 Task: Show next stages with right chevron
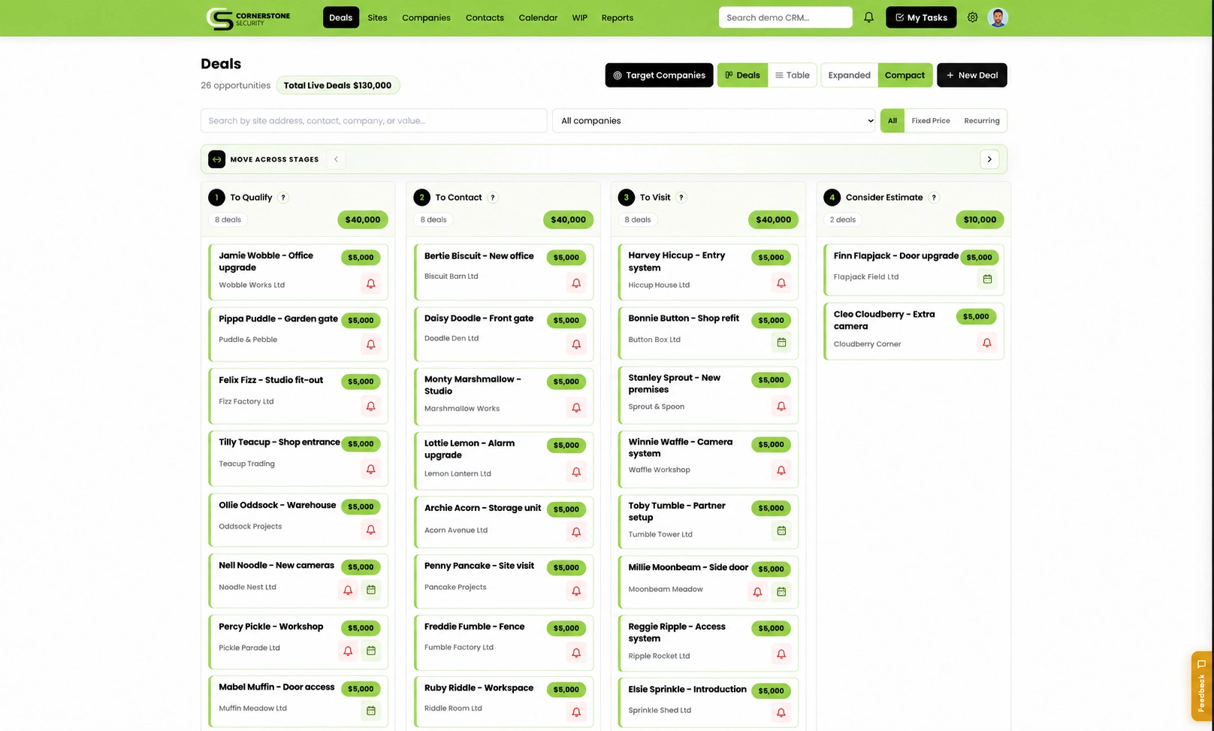point(989,159)
